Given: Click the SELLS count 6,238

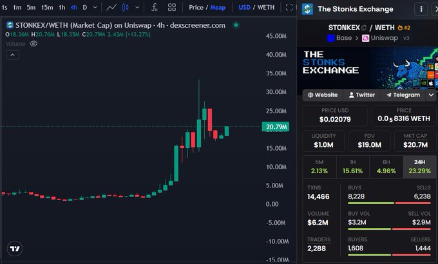Looking at the screenshot, I should tap(422, 196).
